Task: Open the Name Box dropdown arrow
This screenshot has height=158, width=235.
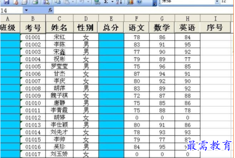Action: [27, 10]
